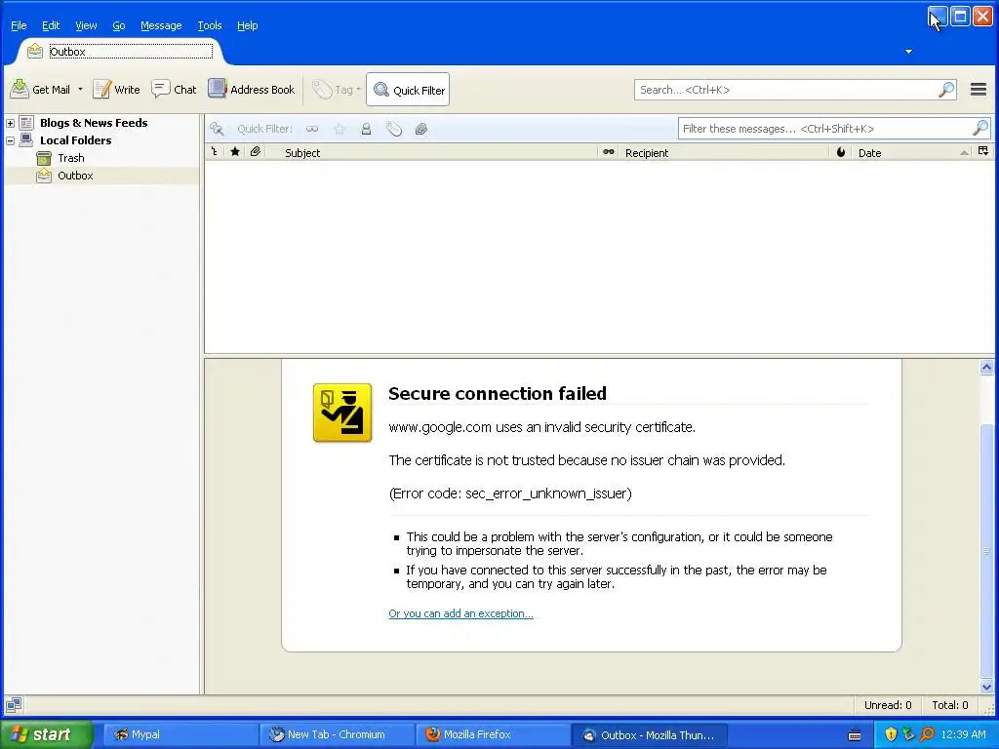Collapse the Local Folders tree
999x749 pixels.
(10, 140)
